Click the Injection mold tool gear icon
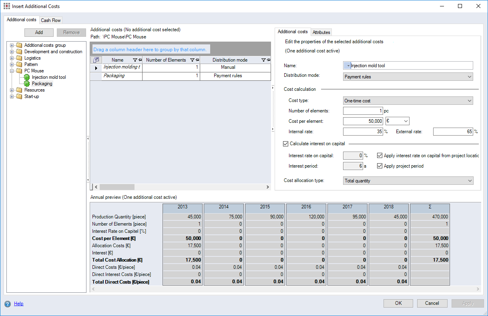Screen dimensions: 488x316 27,77
